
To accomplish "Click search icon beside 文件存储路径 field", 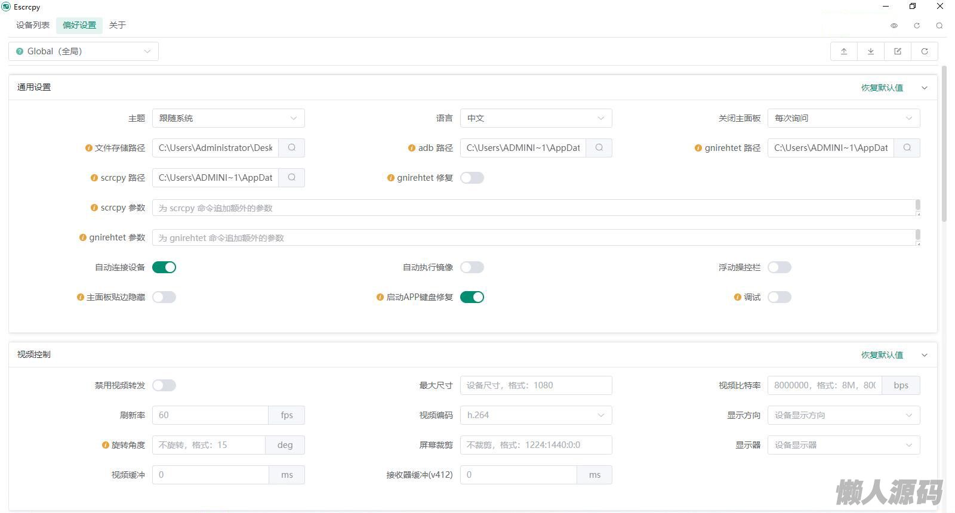I will (x=291, y=148).
